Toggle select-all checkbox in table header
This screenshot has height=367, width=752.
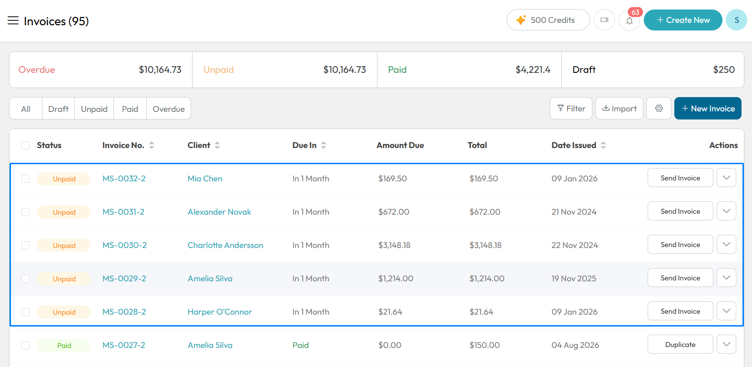[26, 145]
